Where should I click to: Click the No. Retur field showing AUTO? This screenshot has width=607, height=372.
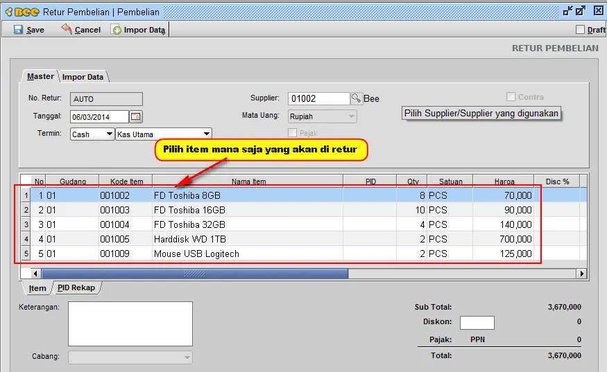[x=106, y=99]
